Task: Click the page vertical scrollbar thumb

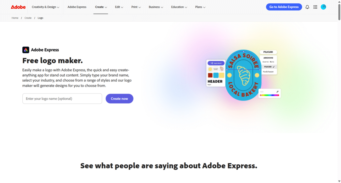Action: [339, 12]
